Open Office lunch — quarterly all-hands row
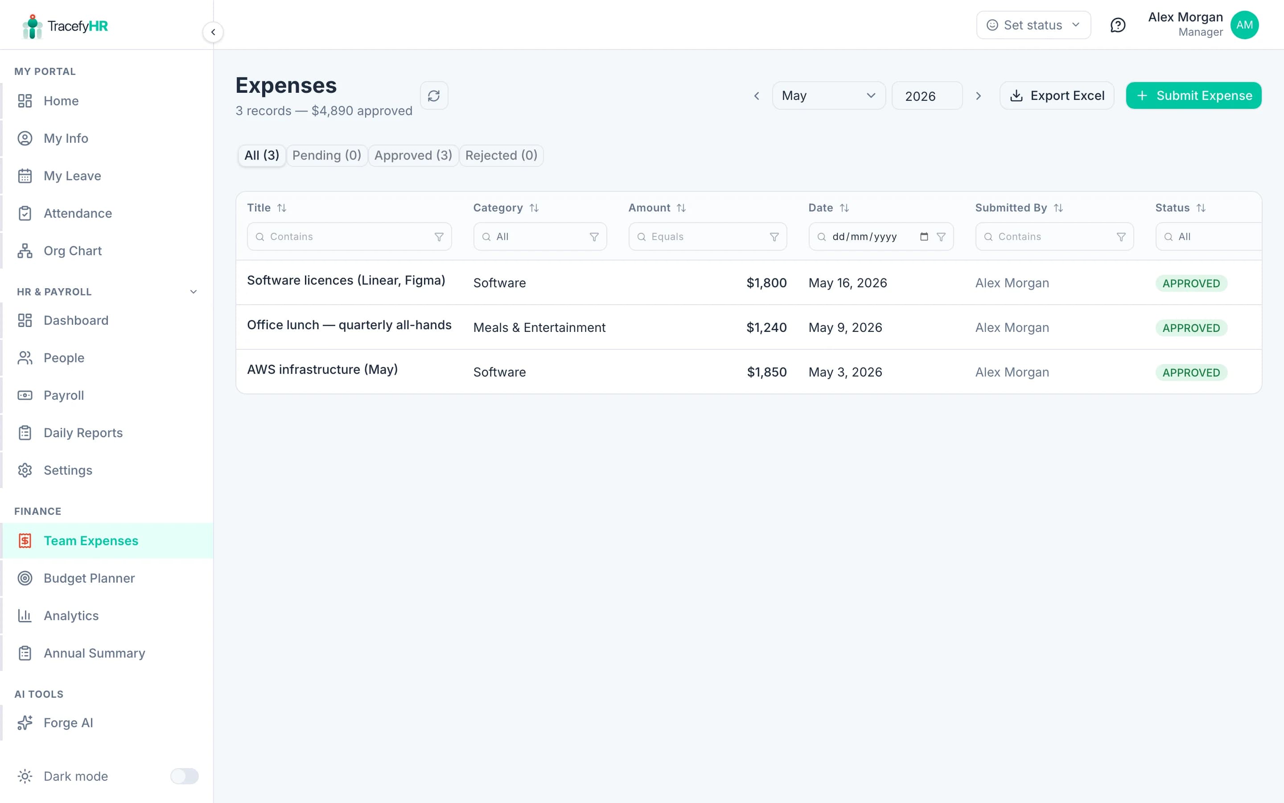 [748, 327]
